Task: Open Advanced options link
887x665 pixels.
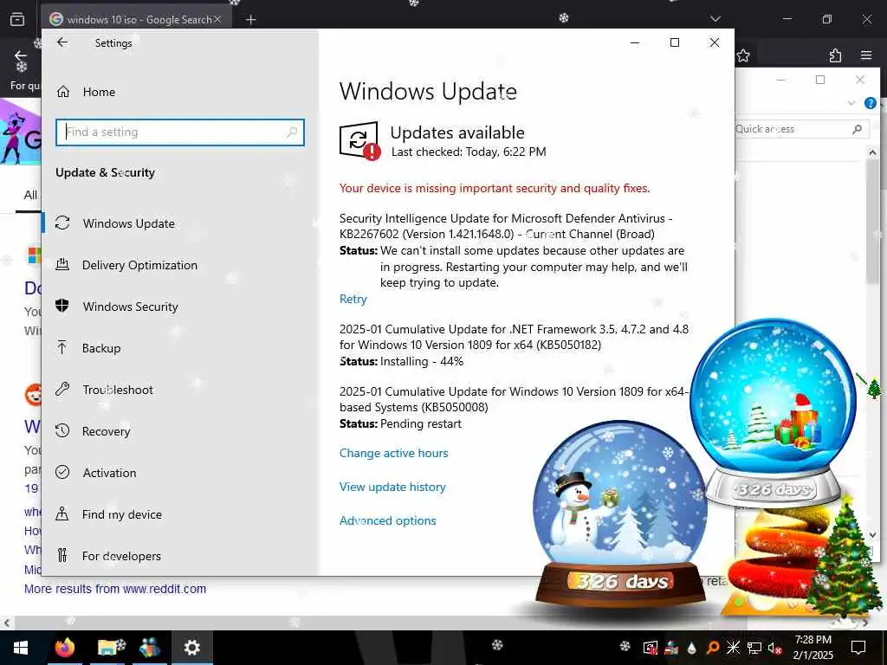Action: 387,520
